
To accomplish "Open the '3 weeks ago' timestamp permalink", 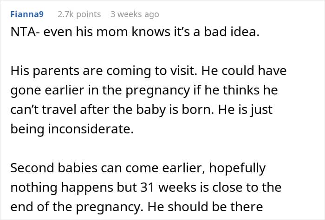I will pyautogui.click(x=135, y=14).
